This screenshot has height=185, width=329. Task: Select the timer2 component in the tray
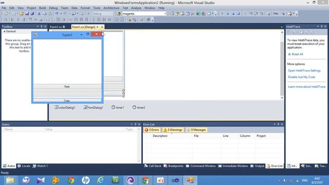tap(139, 107)
